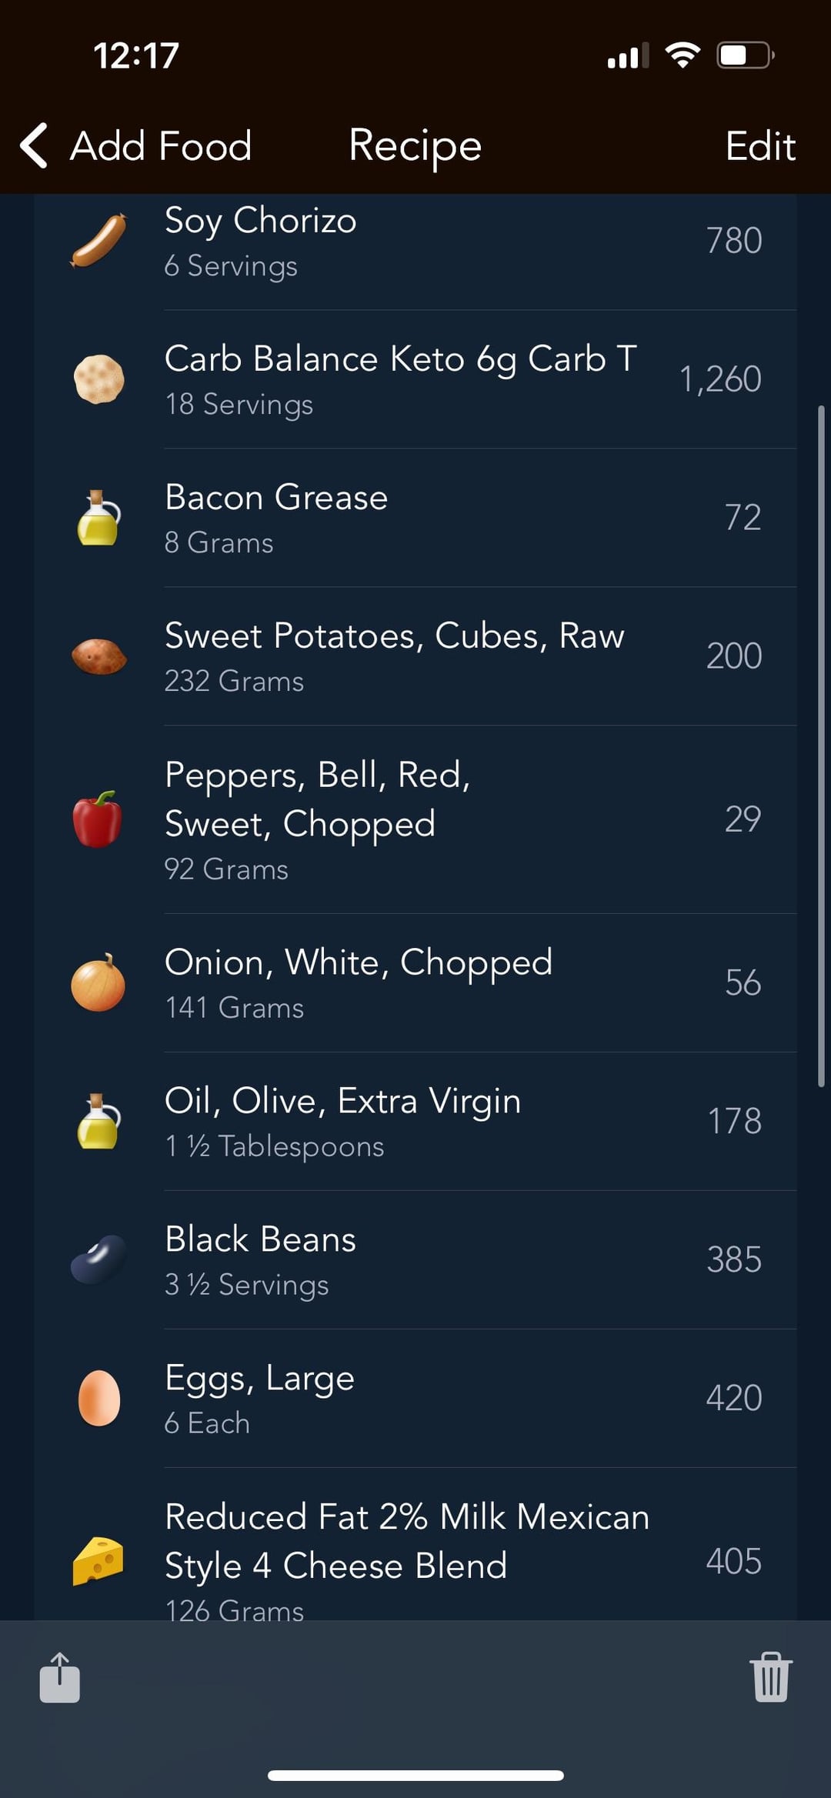This screenshot has height=1798, width=831.
Task: Tap the share icon in bottom toolbar
Action: pos(60,1677)
